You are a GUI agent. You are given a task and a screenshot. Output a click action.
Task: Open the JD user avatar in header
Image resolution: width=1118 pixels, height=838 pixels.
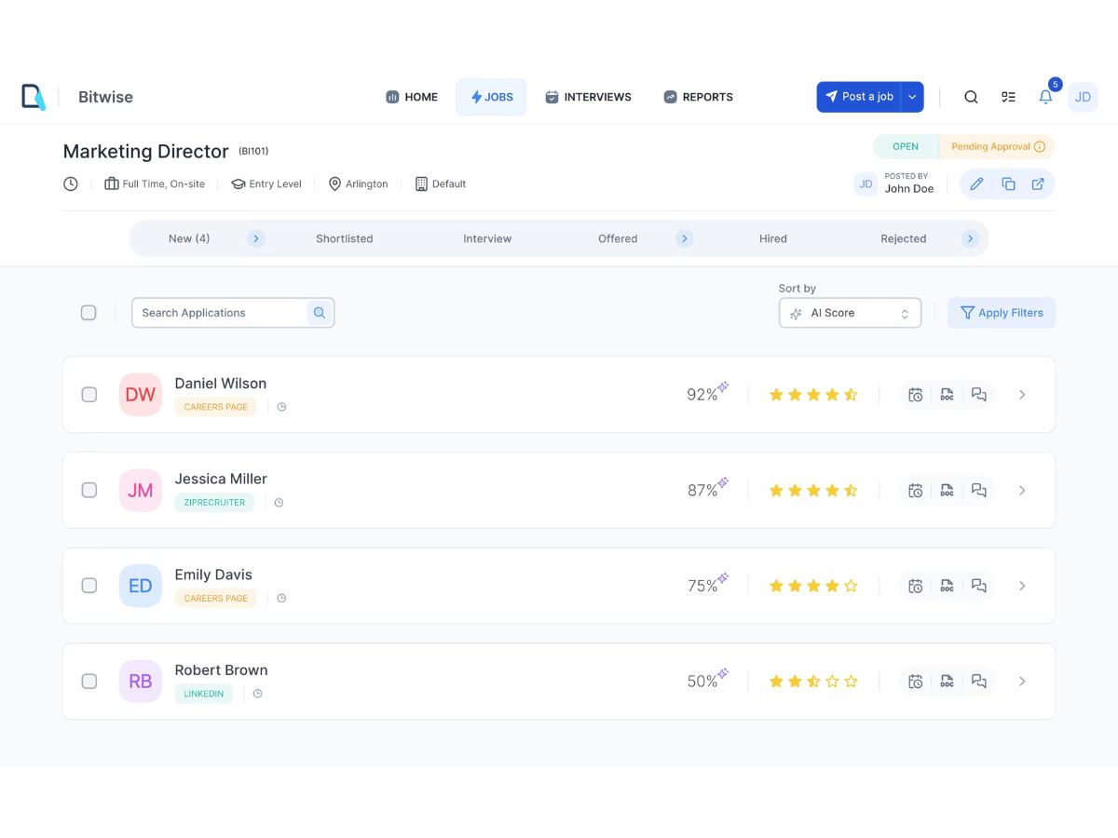[1083, 97]
